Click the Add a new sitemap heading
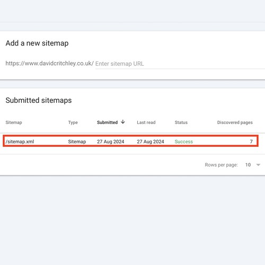Image resolution: width=265 pixels, height=265 pixels. tap(37, 43)
